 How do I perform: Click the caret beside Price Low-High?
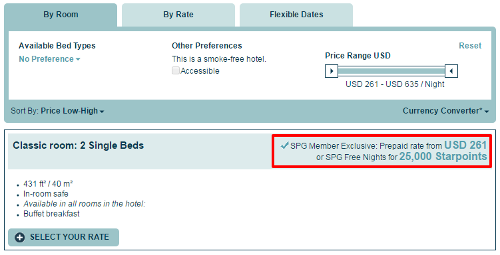[x=102, y=112]
